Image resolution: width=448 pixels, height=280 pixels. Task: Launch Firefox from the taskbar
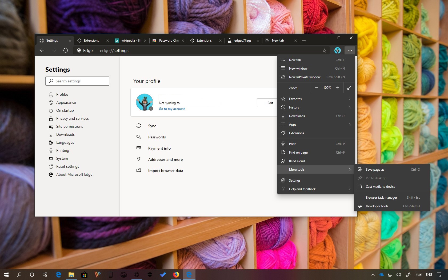tap(176, 274)
